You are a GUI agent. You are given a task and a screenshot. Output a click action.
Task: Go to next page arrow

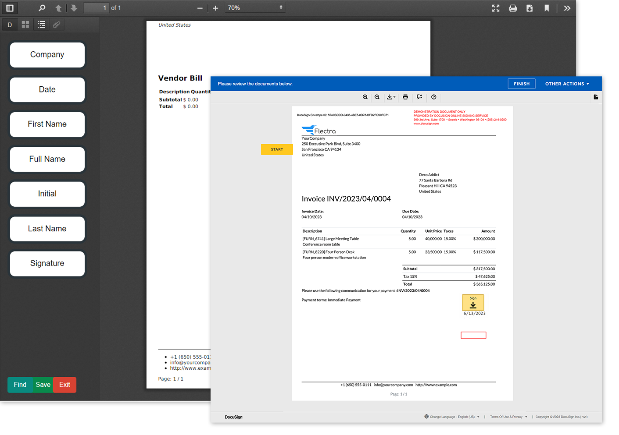(74, 8)
